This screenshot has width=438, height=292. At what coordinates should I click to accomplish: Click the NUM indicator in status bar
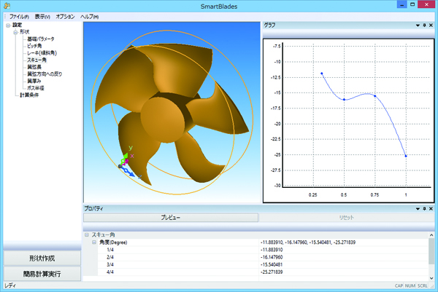(x=410, y=286)
